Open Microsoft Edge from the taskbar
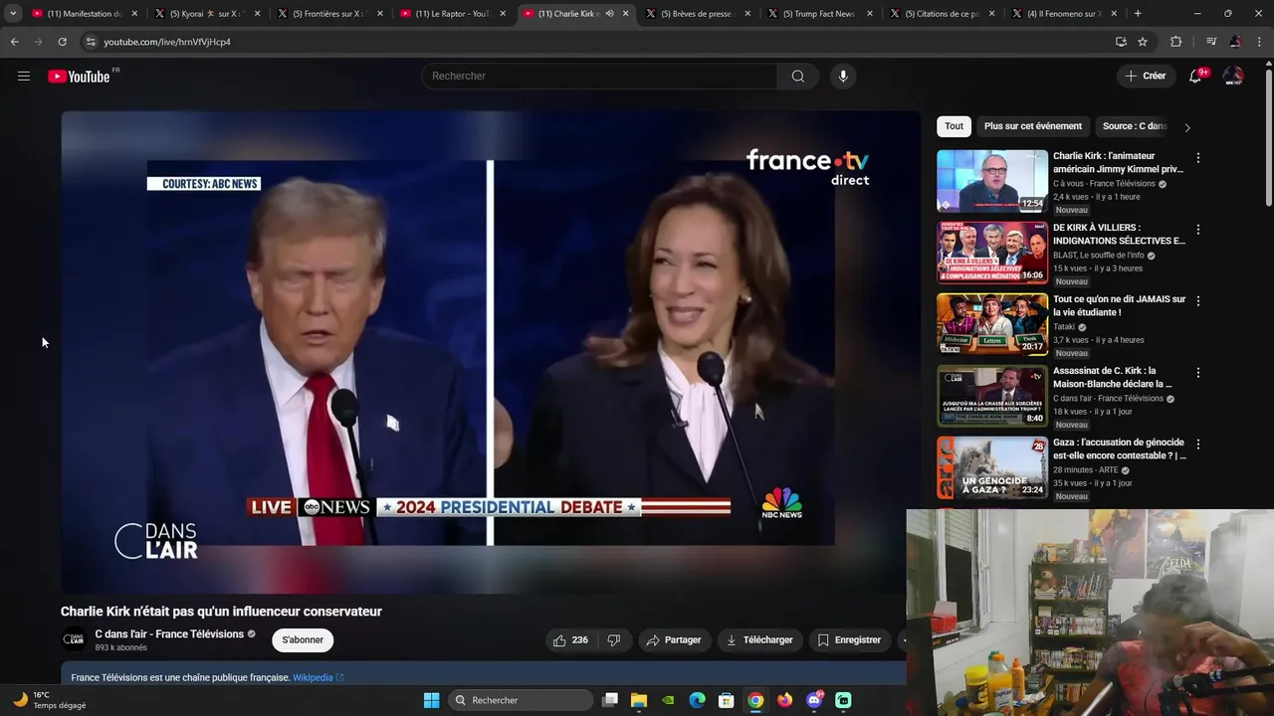The width and height of the screenshot is (1274, 716). (698, 700)
